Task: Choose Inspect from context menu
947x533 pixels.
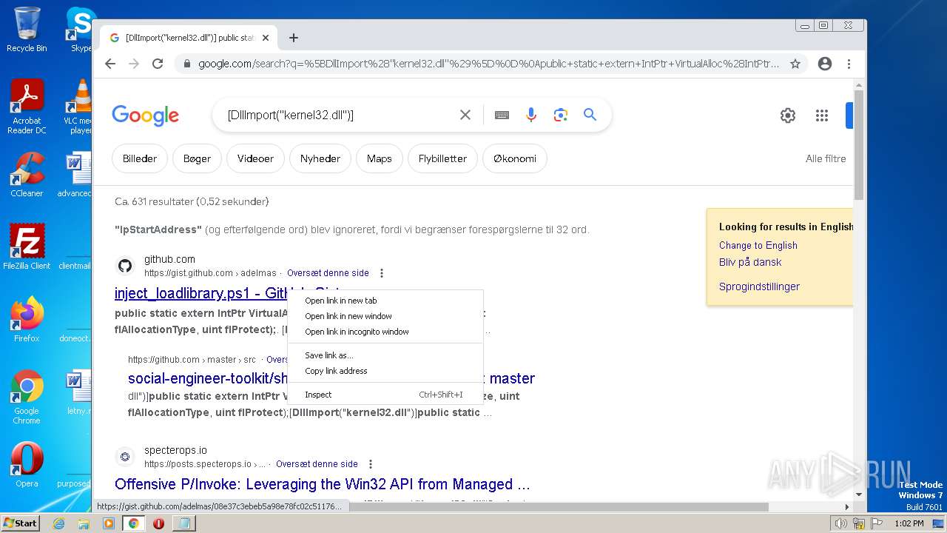Action: pyautogui.click(x=385, y=395)
